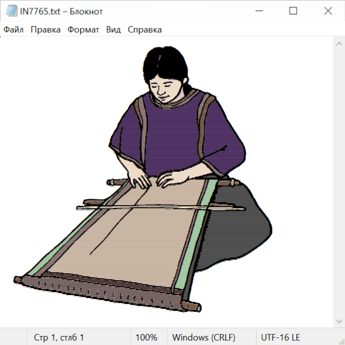The image size is (345, 345).
Task: Minimize the Notepad window
Action: click(258, 11)
